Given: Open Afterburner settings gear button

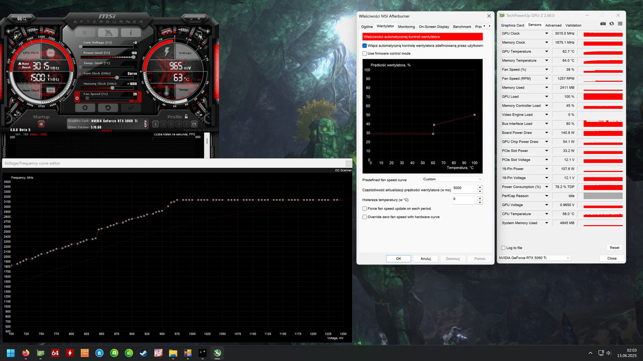Looking at the screenshot, I should point(85,107).
